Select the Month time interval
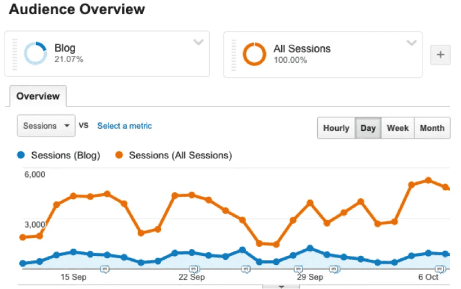The image size is (461, 289). [432, 128]
